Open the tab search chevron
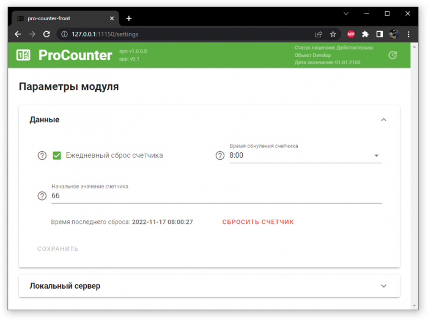This screenshot has width=428, height=320. click(346, 13)
